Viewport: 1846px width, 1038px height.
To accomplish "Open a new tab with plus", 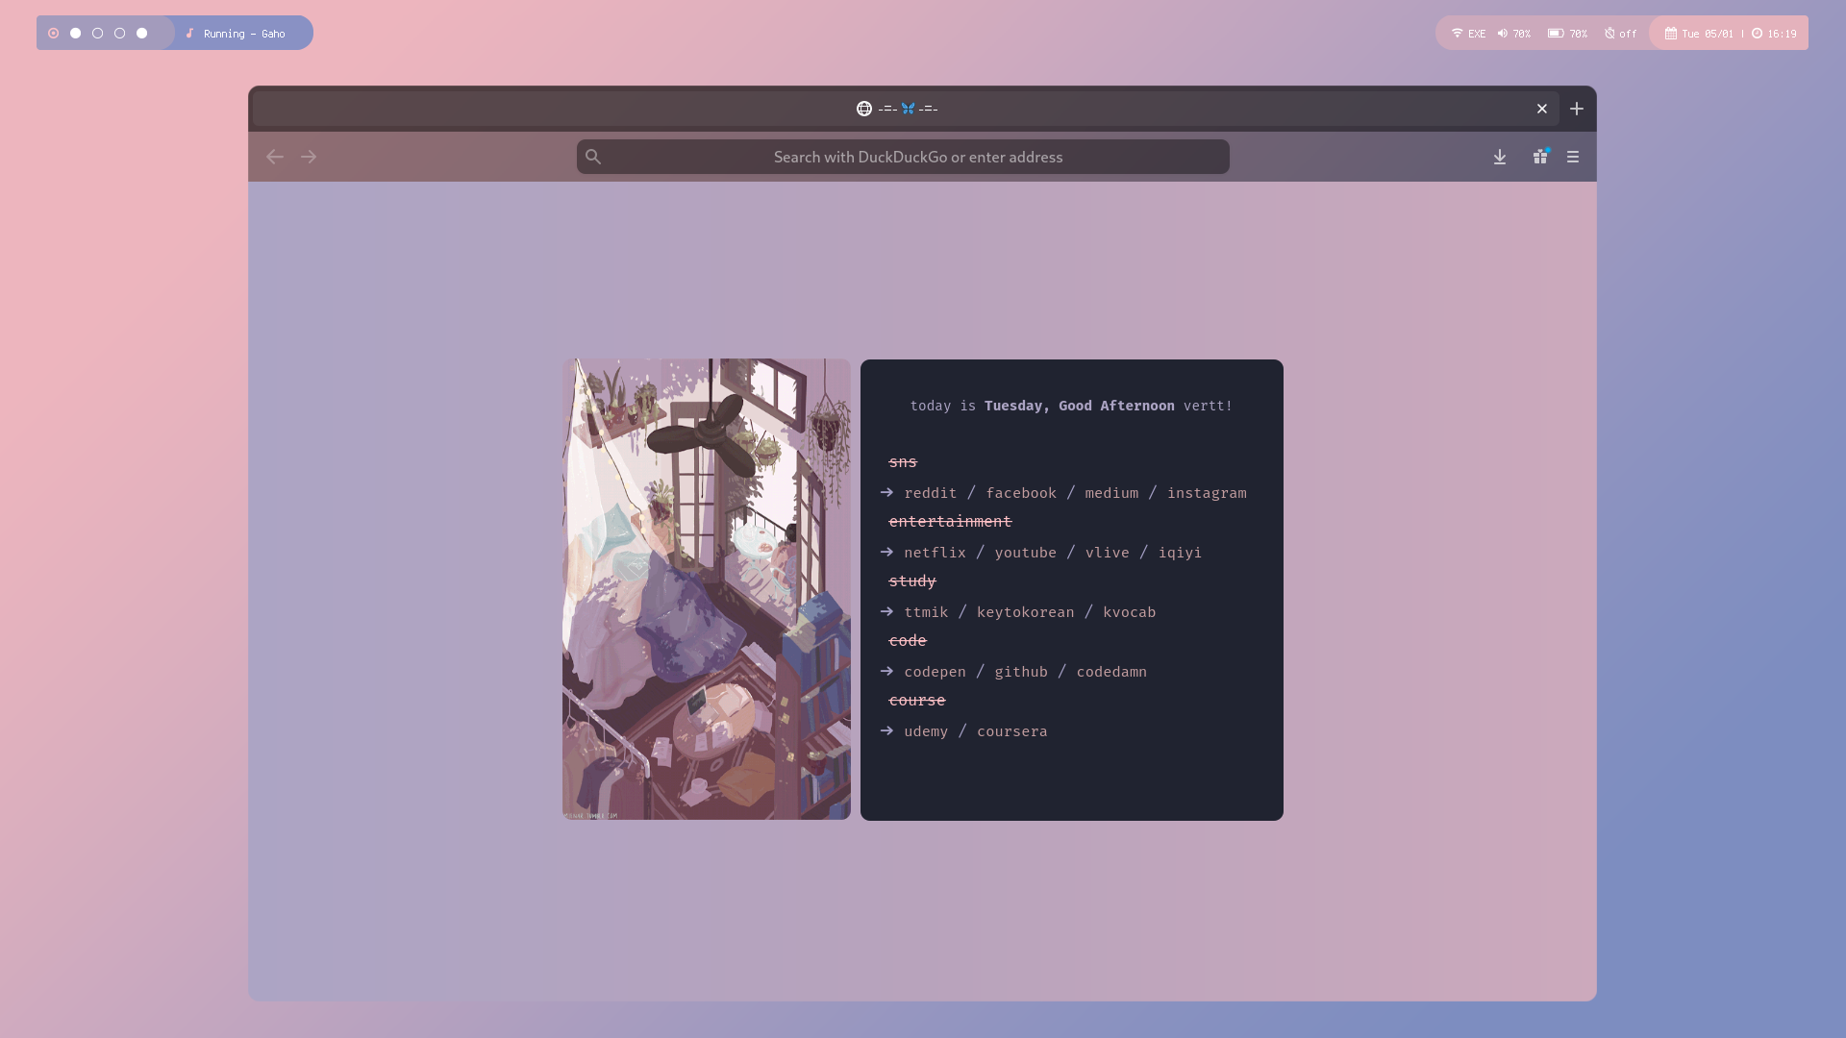I will 1577,109.
